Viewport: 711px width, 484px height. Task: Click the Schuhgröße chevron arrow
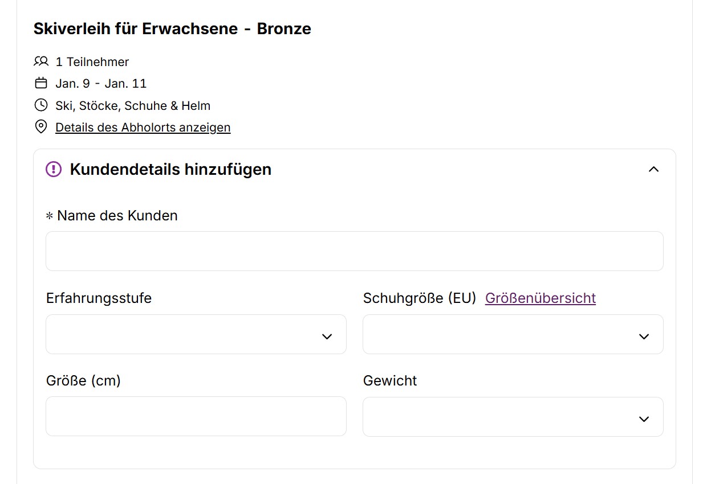pos(644,337)
